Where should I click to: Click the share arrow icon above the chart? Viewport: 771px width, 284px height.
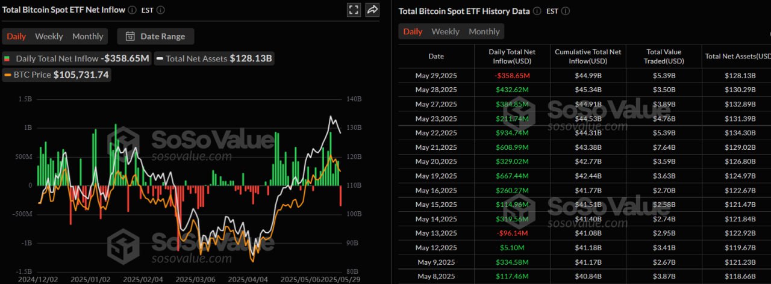[372, 10]
